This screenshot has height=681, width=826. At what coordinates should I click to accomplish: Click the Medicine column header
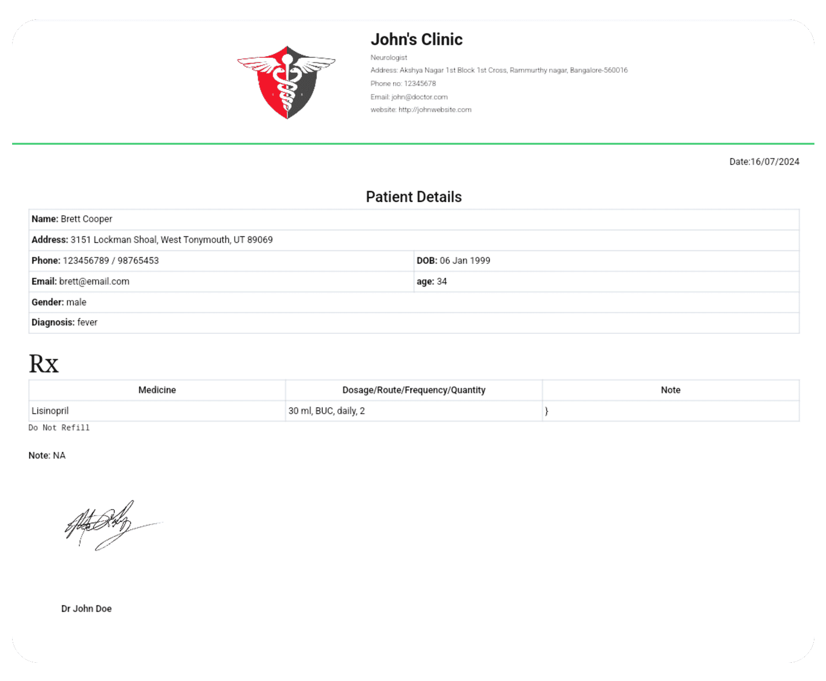(x=157, y=390)
